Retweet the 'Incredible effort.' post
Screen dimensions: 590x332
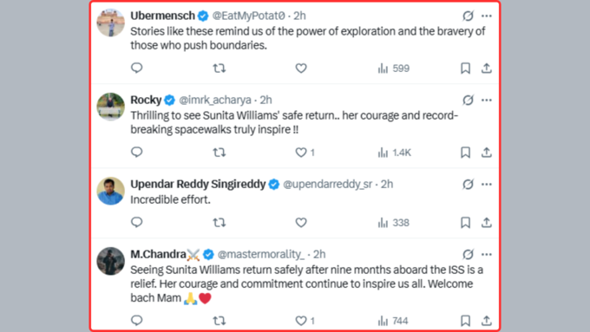coord(219,223)
